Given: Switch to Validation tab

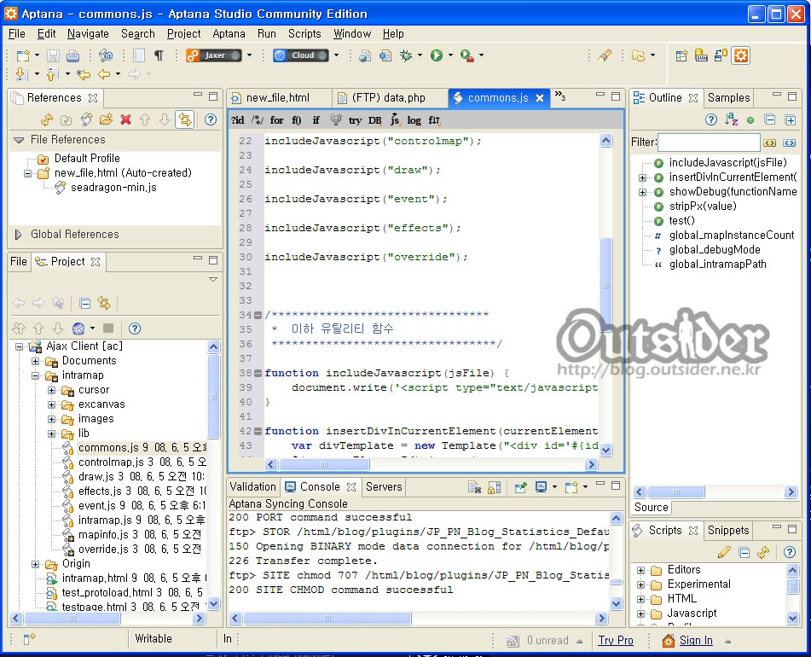Looking at the screenshot, I should [x=253, y=487].
